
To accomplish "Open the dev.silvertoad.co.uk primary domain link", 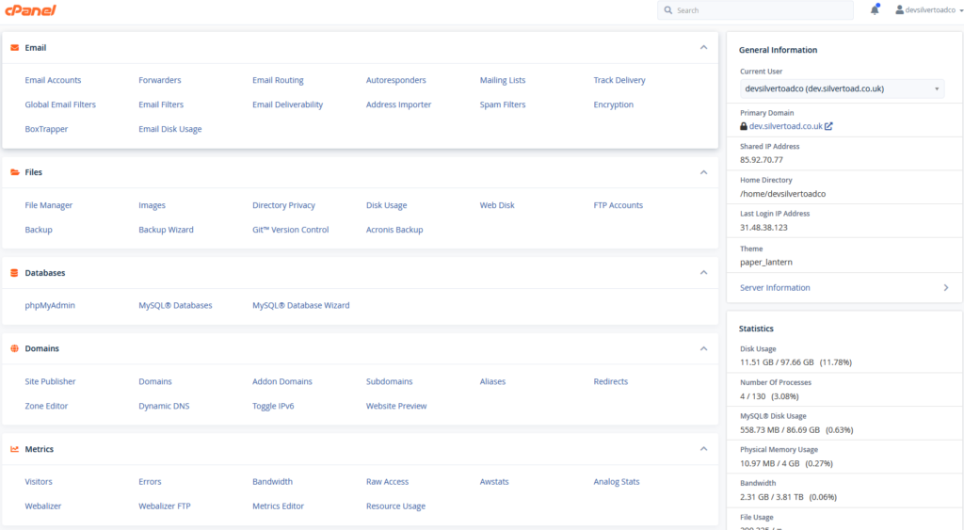I will [785, 126].
